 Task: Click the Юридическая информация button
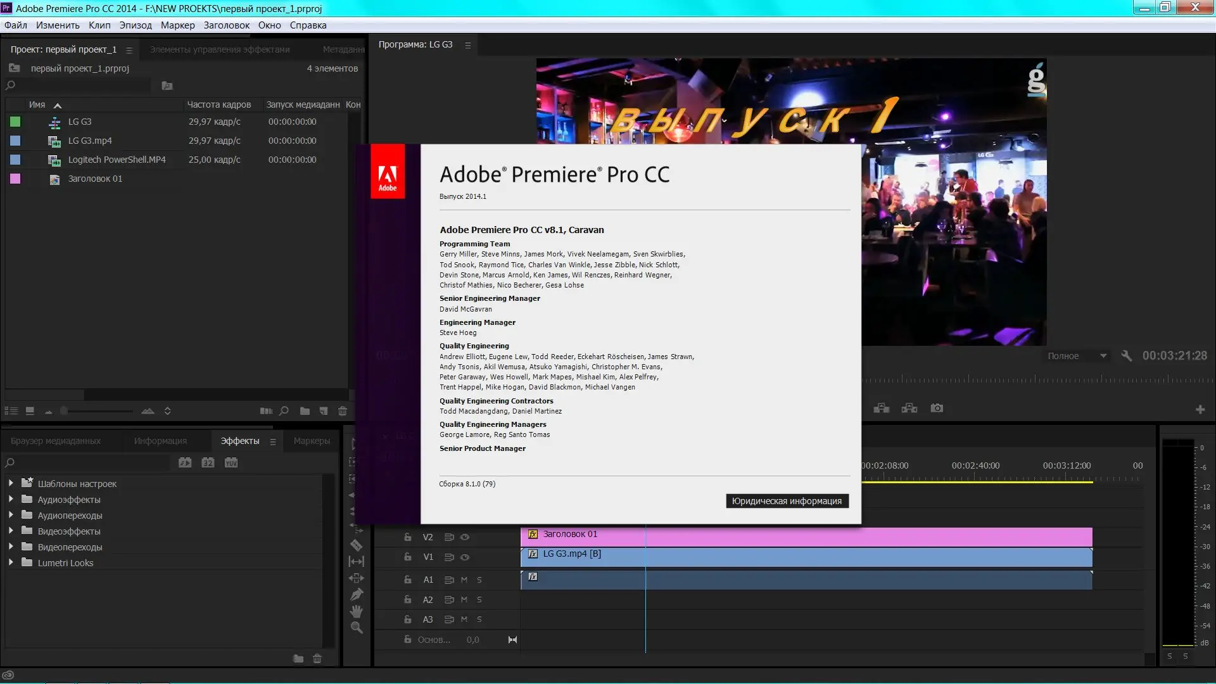pyautogui.click(x=787, y=501)
